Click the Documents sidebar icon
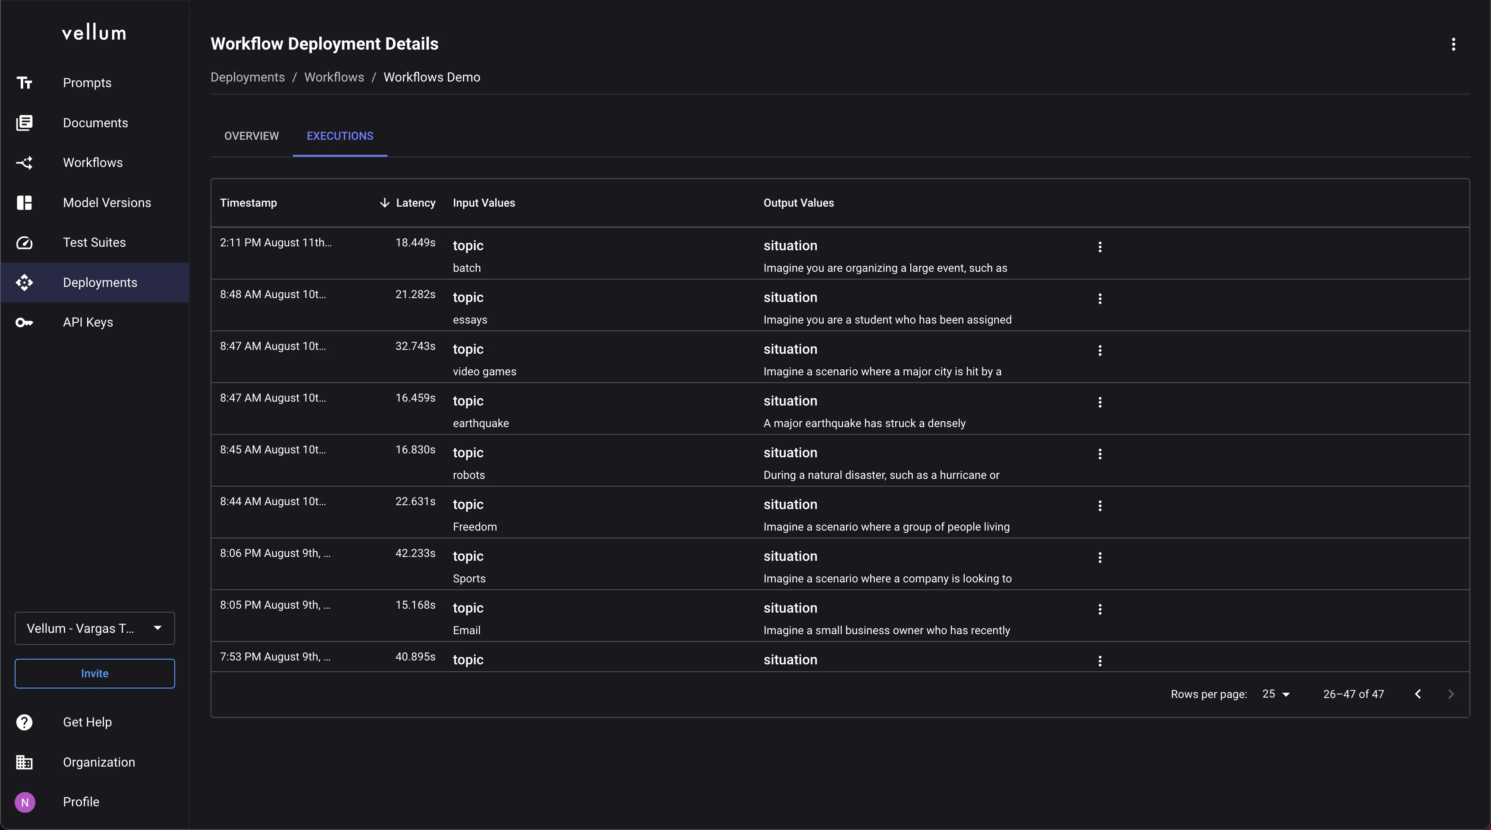The width and height of the screenshot is (1491, 830). [24, 123]
